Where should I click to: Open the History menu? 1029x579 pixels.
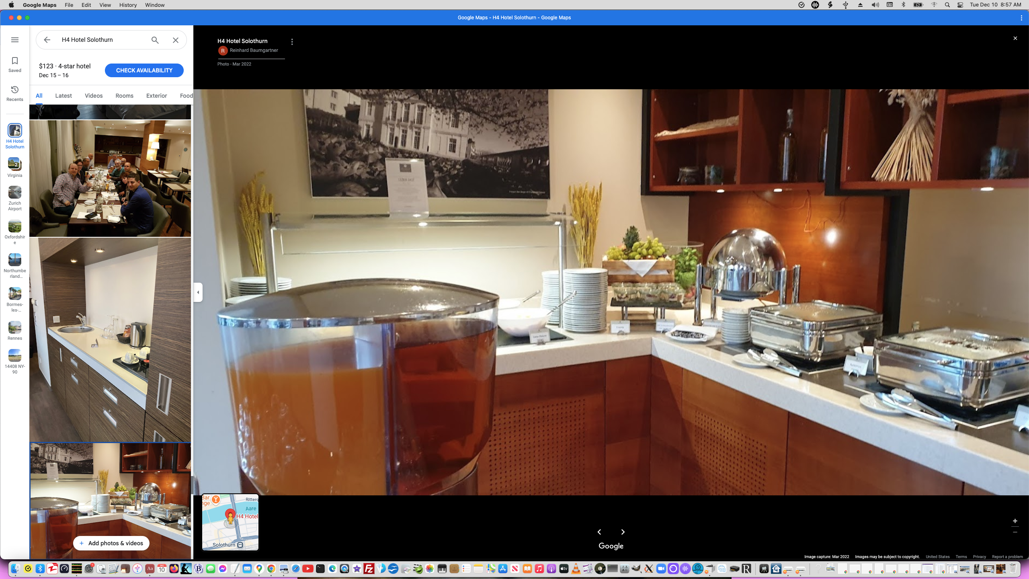(128, 5)
